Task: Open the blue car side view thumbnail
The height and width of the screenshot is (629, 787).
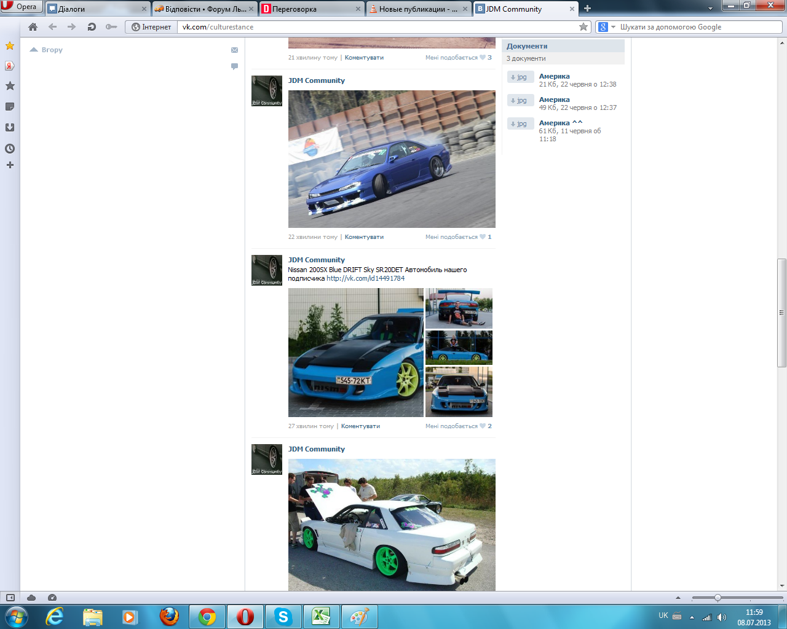Action: tap(459, 348)
